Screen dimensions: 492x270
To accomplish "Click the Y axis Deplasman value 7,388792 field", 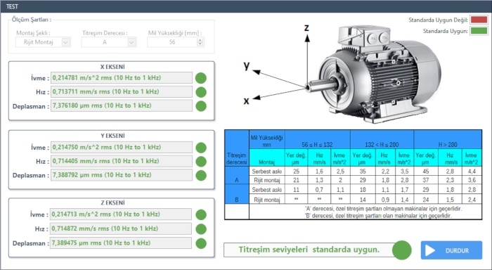I will pos(122,175).
